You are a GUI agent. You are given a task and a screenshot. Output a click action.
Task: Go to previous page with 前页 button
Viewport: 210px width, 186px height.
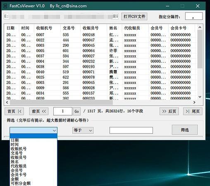tap(39, 111)
